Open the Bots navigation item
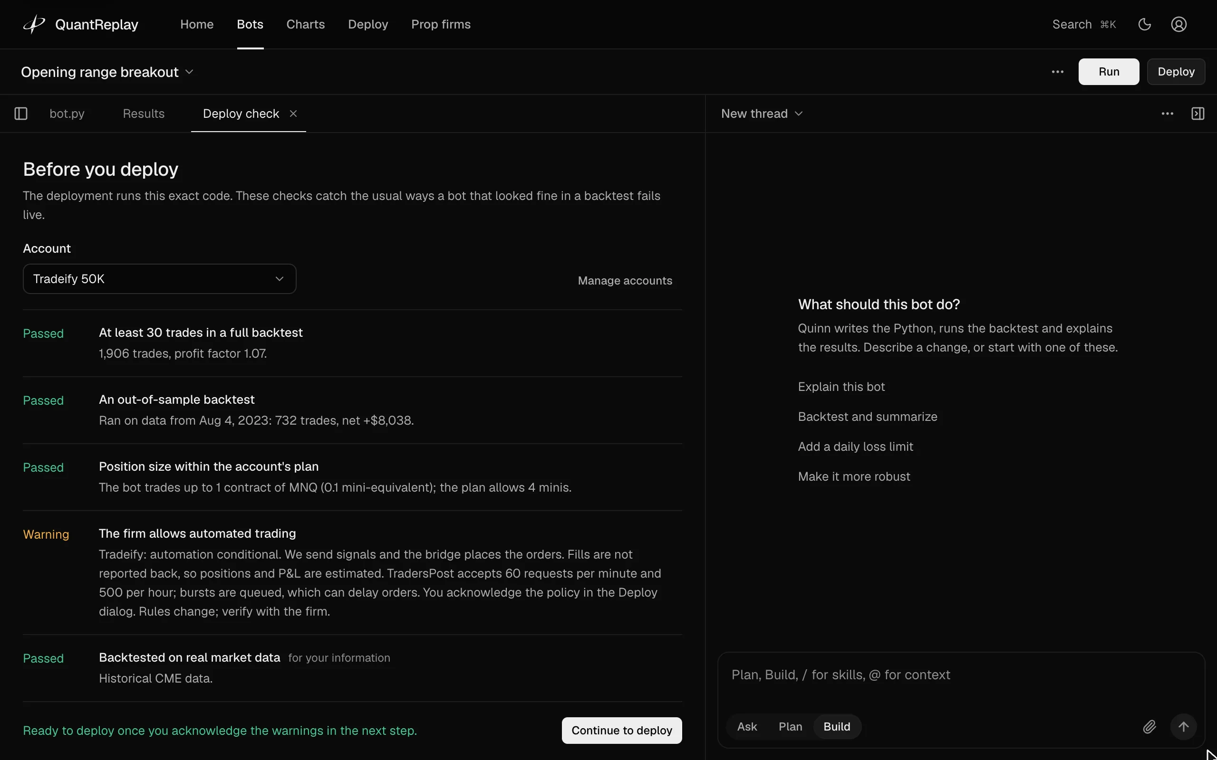 pyautogui.click(x=250, y=24)
